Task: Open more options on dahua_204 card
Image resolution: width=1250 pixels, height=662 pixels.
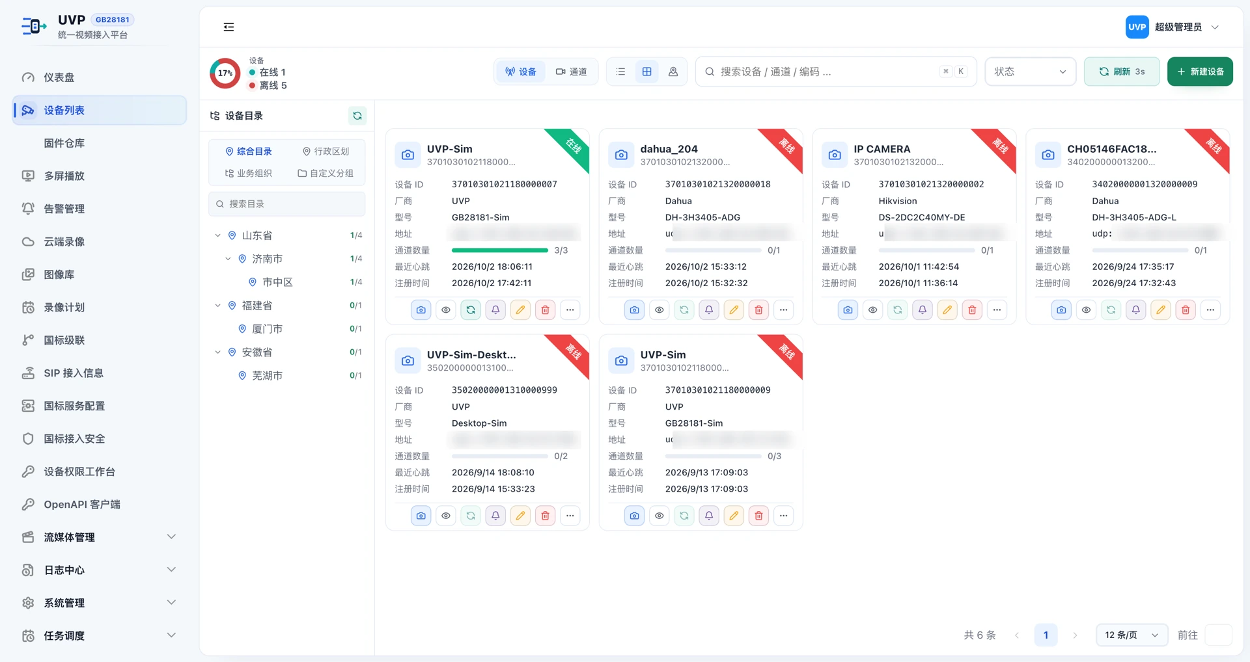Action: pyautogui.click(x=784, y=310)
